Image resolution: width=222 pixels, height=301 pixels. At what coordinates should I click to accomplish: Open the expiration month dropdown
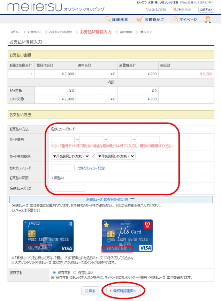[70, 156]
